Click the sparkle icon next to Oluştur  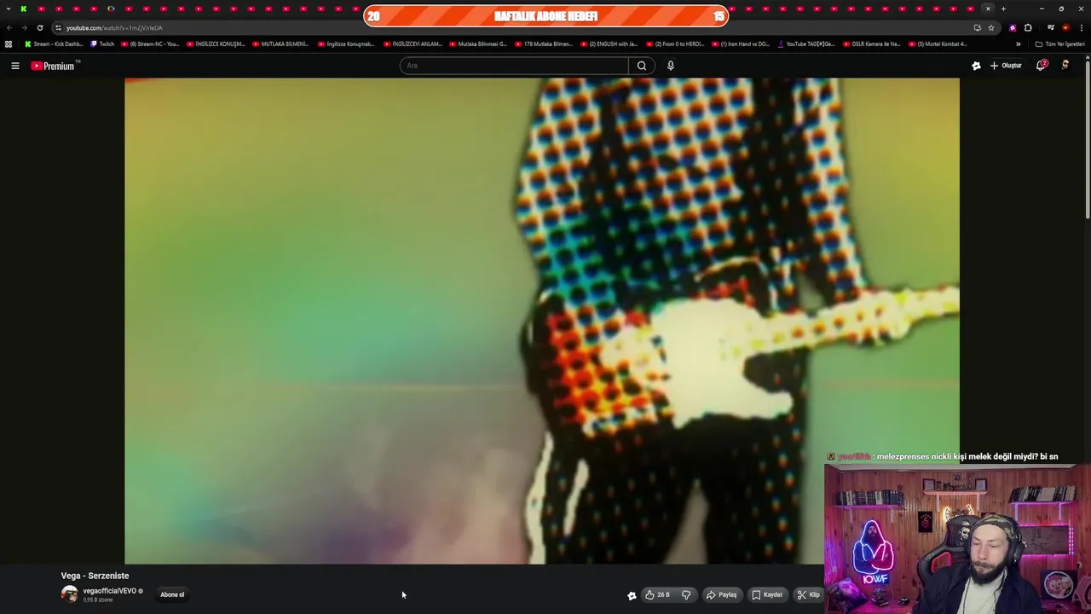[x=976, y=66]
